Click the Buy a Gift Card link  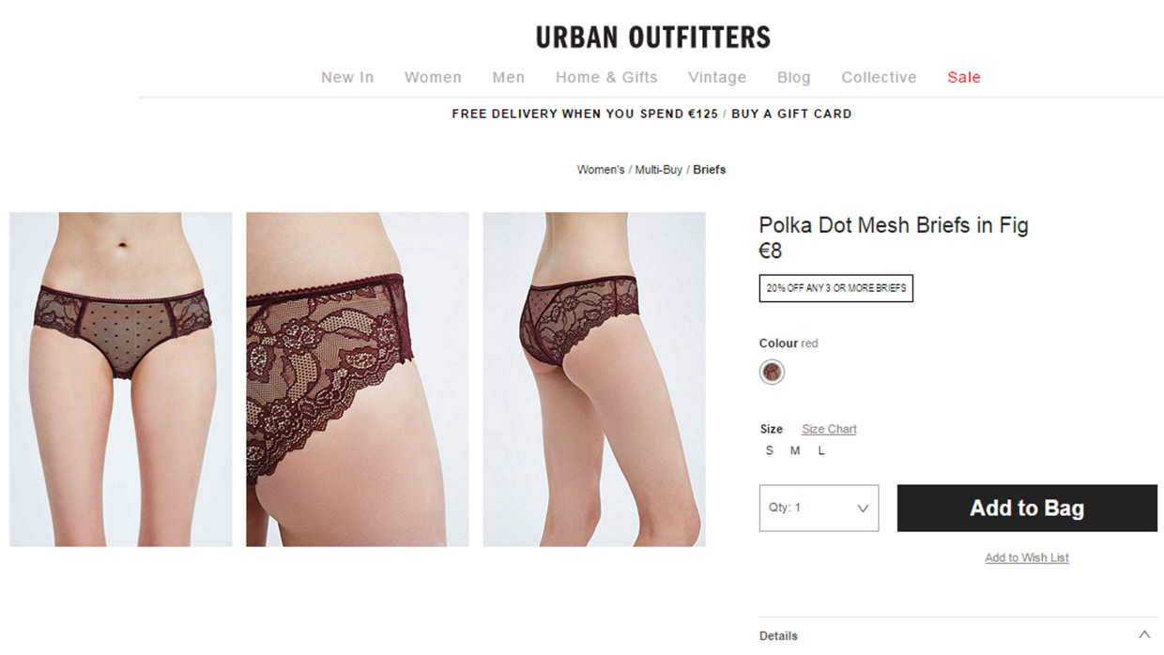[x=791, y=114]
